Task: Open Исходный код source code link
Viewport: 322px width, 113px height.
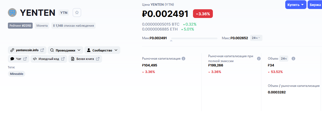Action: [x=49, y=59]
